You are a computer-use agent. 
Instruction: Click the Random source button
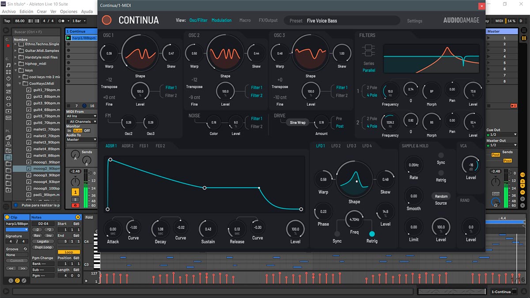(441, 196)
